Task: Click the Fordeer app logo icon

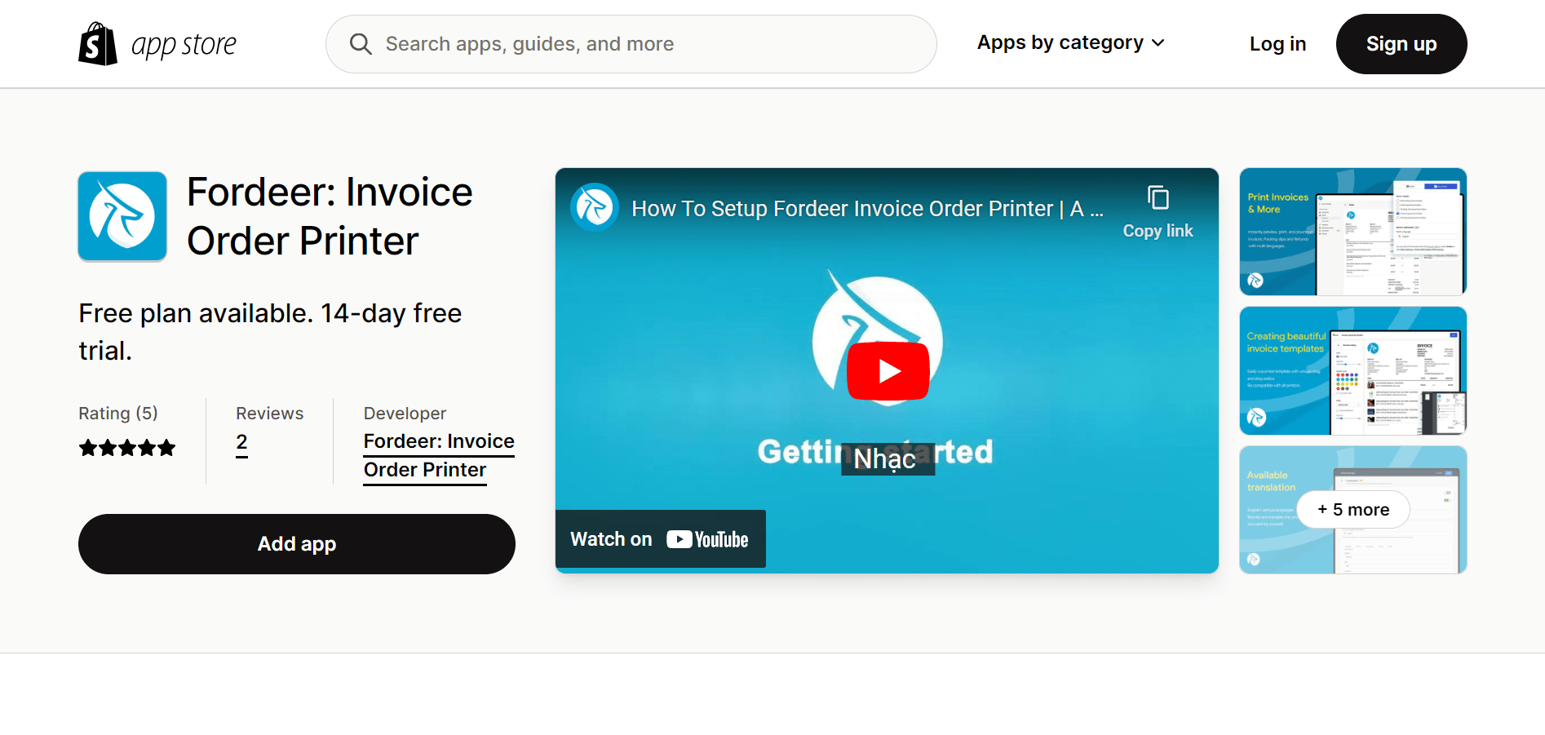Action: (x=122, y=216)
